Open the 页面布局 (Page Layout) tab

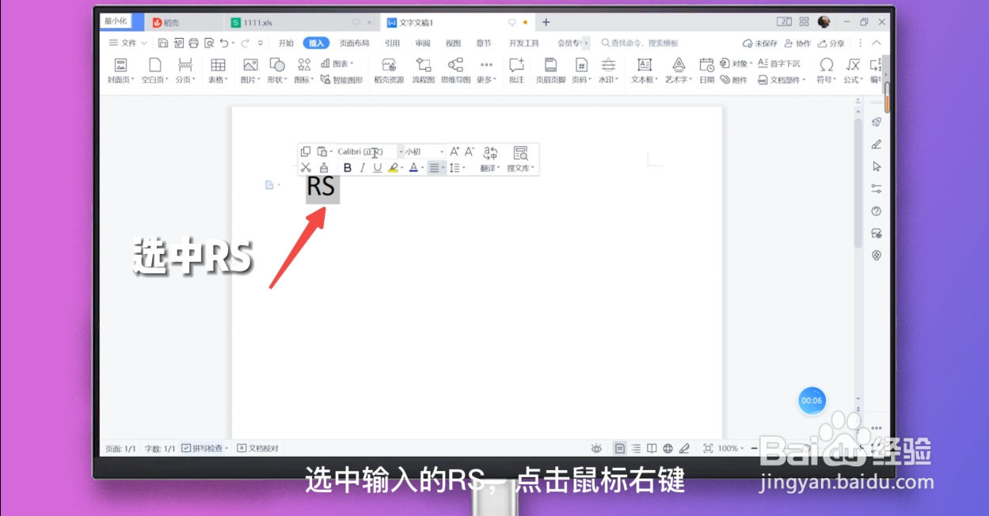[354, 43]
